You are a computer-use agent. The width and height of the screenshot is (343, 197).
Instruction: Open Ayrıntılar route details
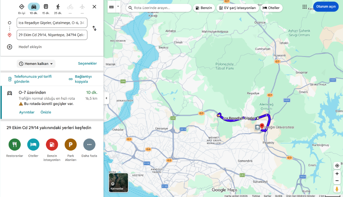27,112
